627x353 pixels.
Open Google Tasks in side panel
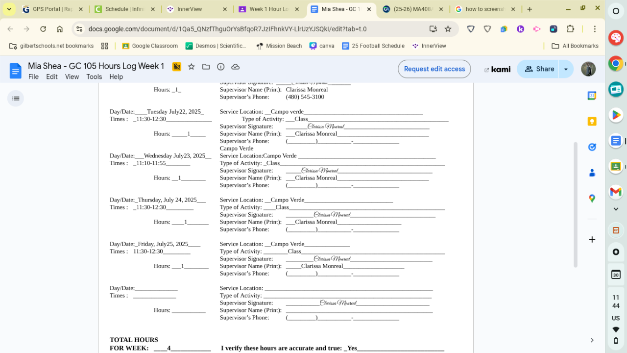(592, 147)
